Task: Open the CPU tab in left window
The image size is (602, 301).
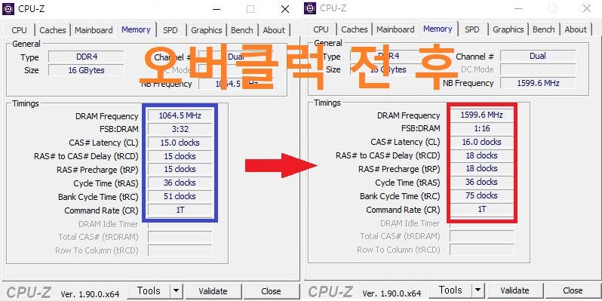Action: [x=19, y=30]
